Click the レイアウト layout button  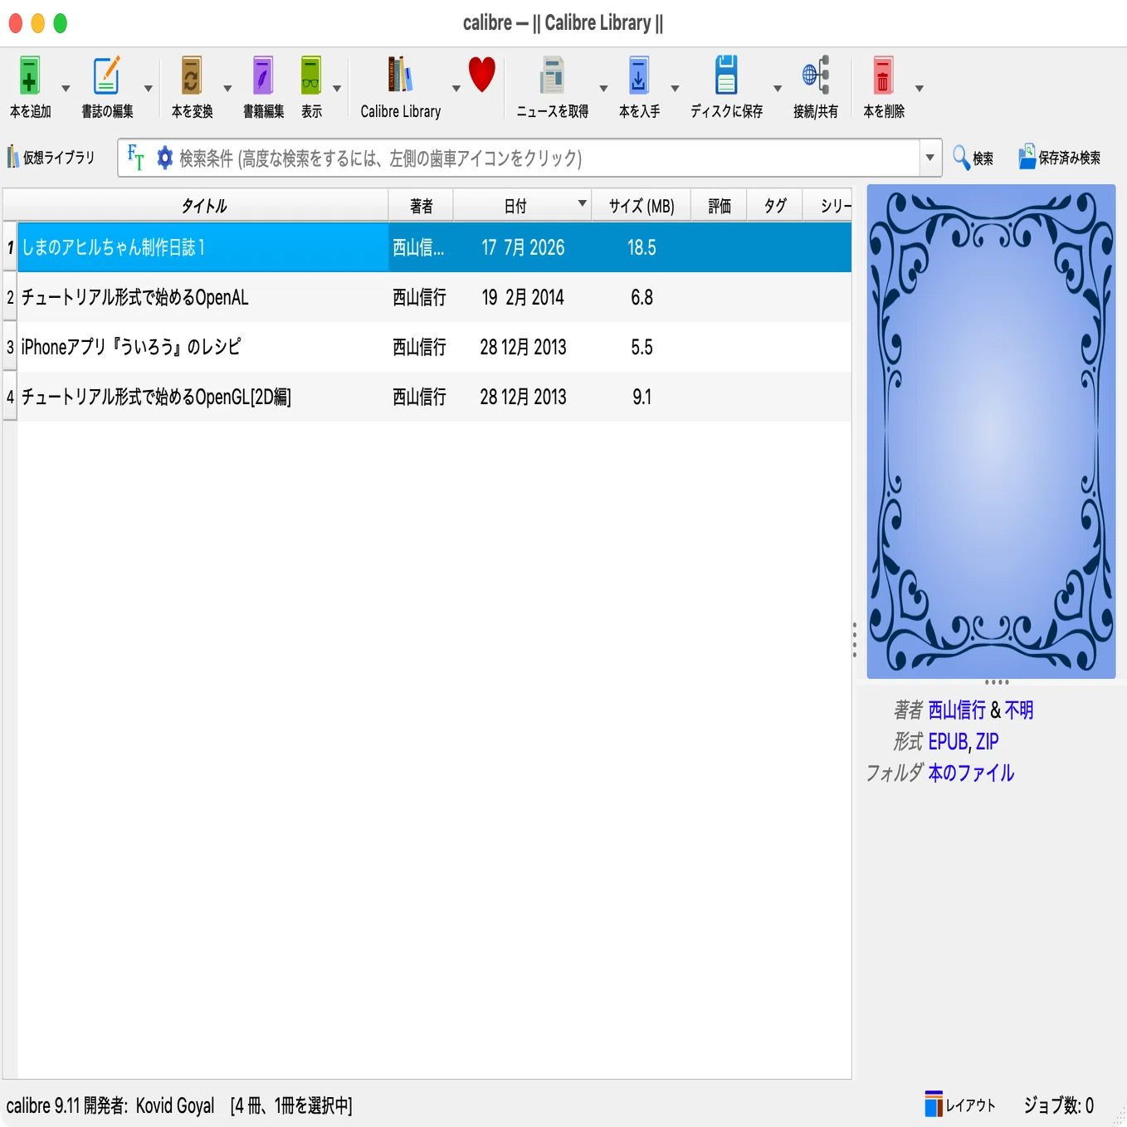pos(960,1105)
